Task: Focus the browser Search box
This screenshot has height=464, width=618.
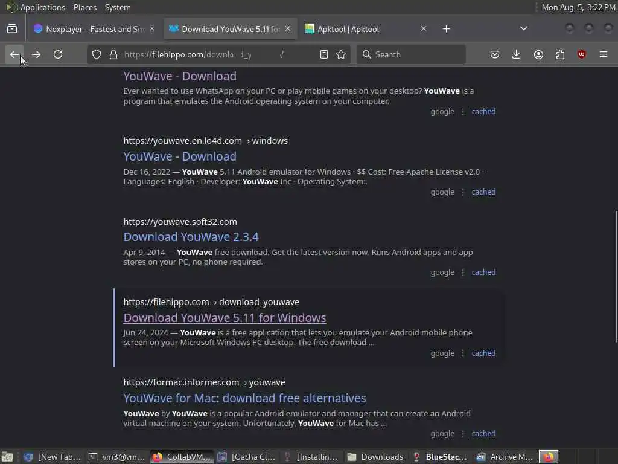Action: (411, 54)
